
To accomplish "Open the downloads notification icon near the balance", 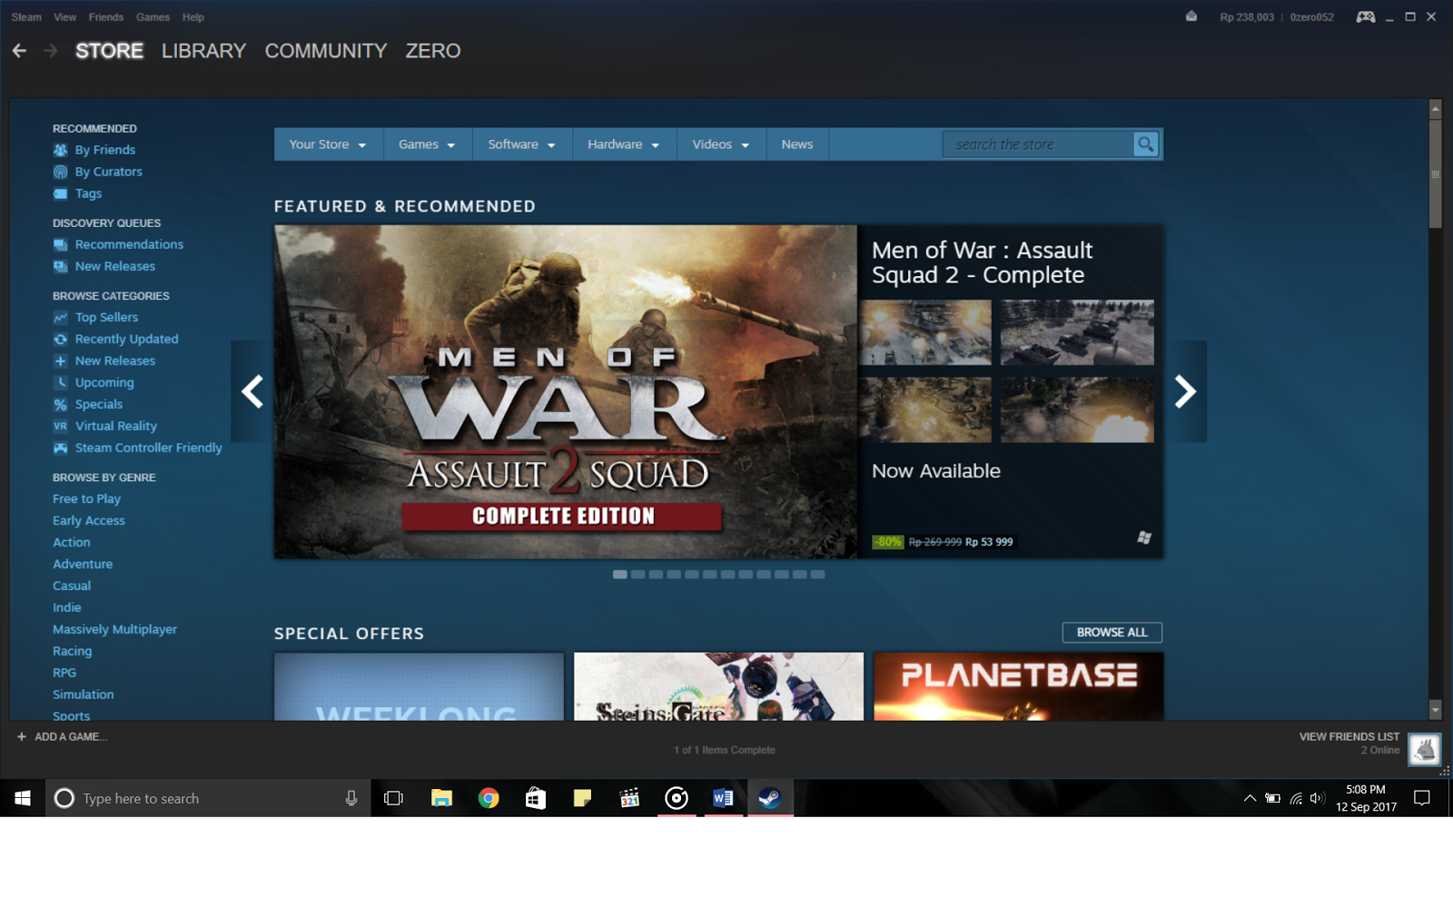I will coord(1191,15).
